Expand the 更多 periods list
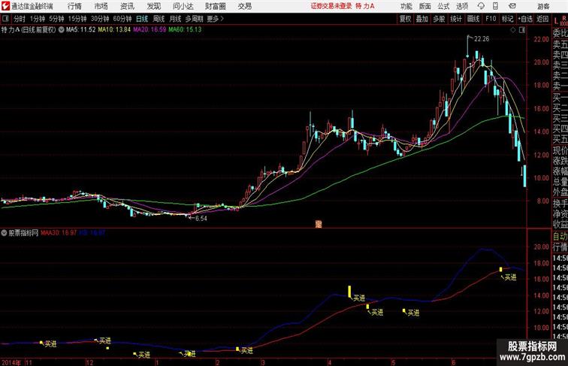 tap(215, 19)
